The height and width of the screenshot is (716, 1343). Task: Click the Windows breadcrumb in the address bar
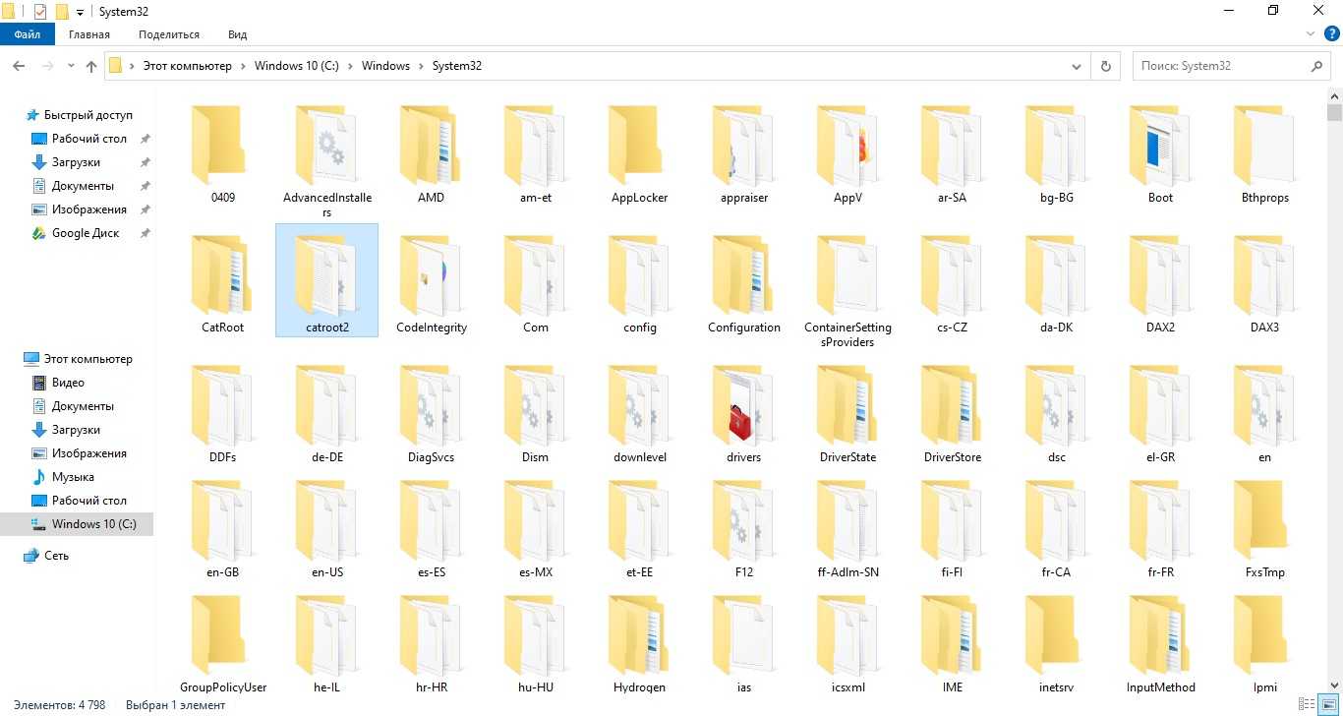[x=385, y=66]
